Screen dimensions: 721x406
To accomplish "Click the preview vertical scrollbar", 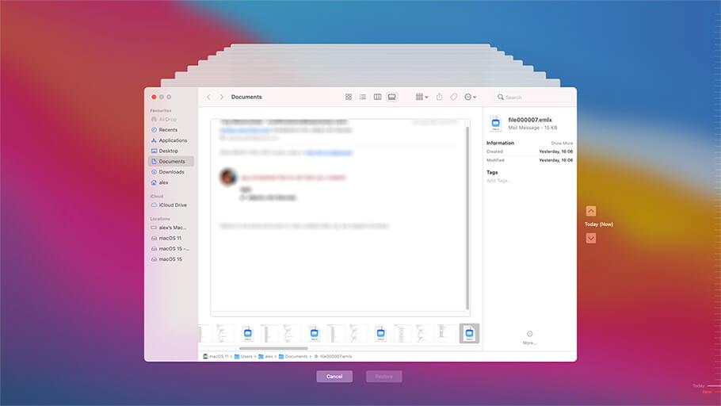I will pos(467,216).
